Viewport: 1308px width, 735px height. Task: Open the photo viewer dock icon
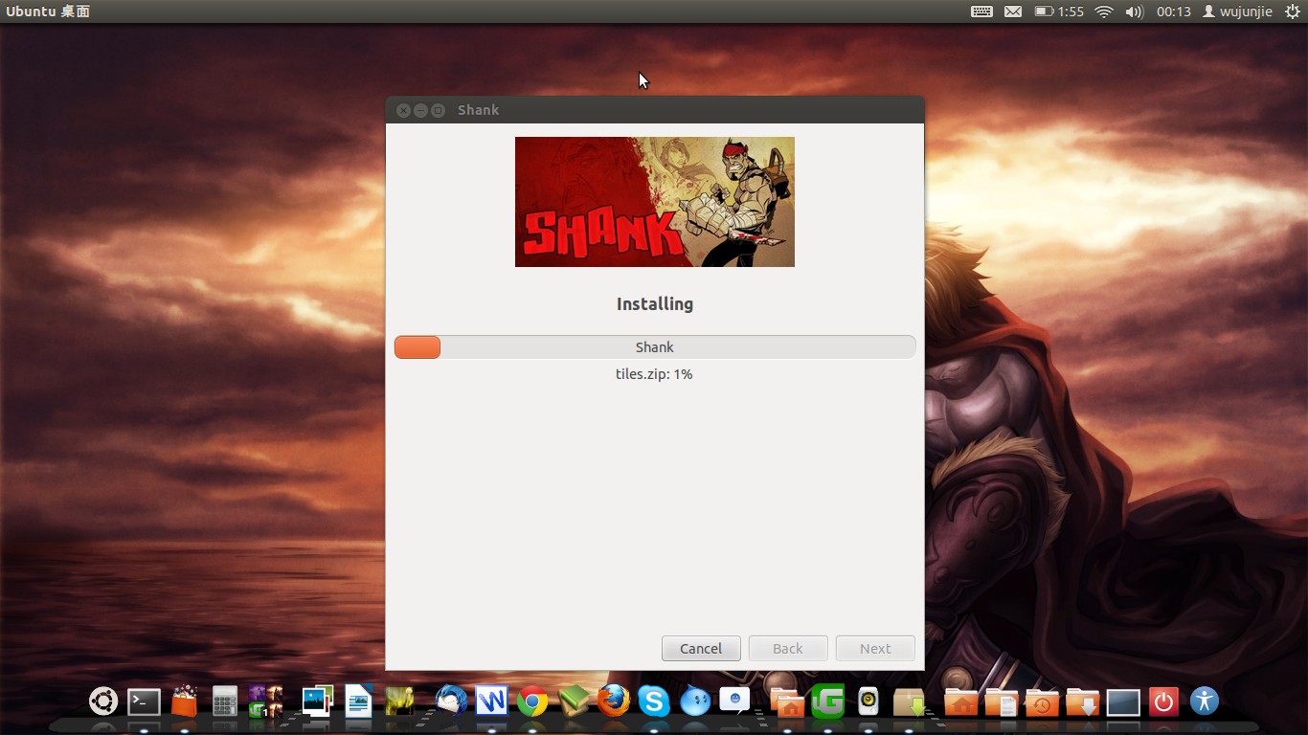click(317, 702)
